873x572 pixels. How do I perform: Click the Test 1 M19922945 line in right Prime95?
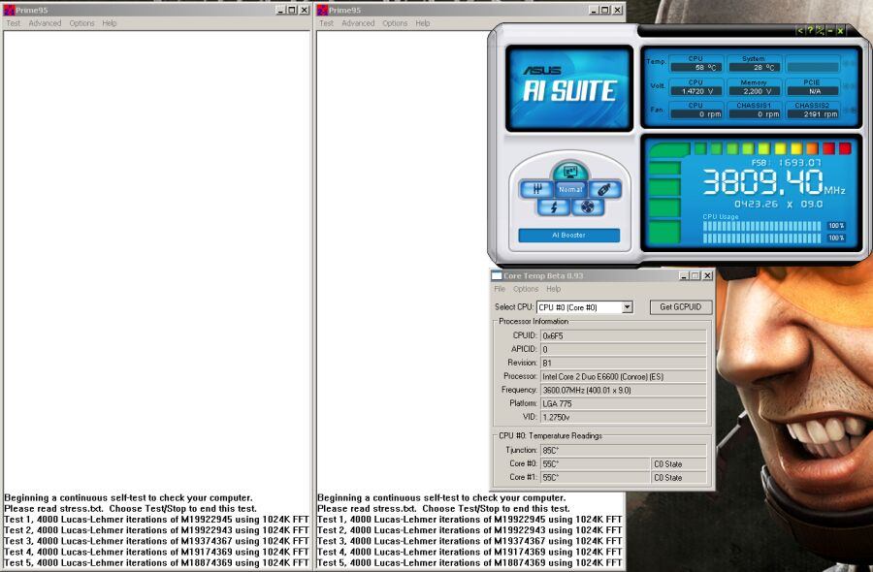point(469,519)
